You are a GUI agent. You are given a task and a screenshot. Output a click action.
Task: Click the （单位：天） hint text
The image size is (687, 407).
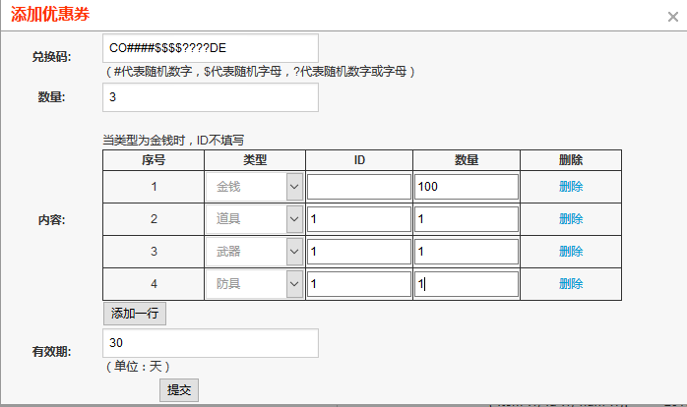[138, 367]
